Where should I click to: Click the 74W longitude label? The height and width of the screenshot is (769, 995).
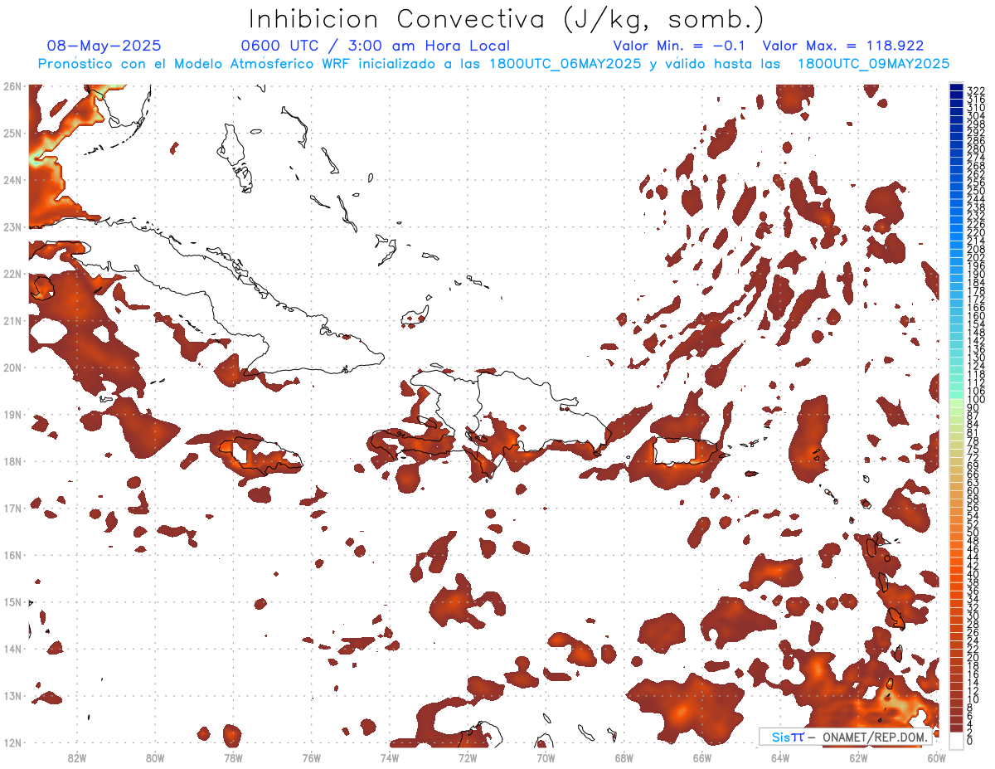(390, 757)
